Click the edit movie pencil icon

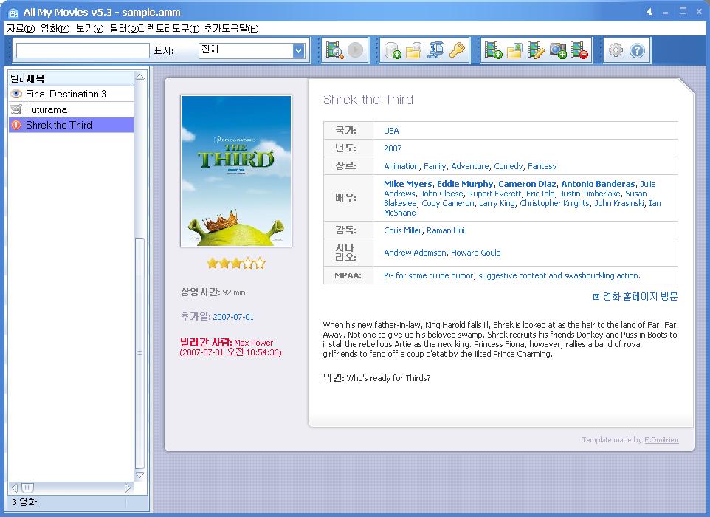point(536,49)
